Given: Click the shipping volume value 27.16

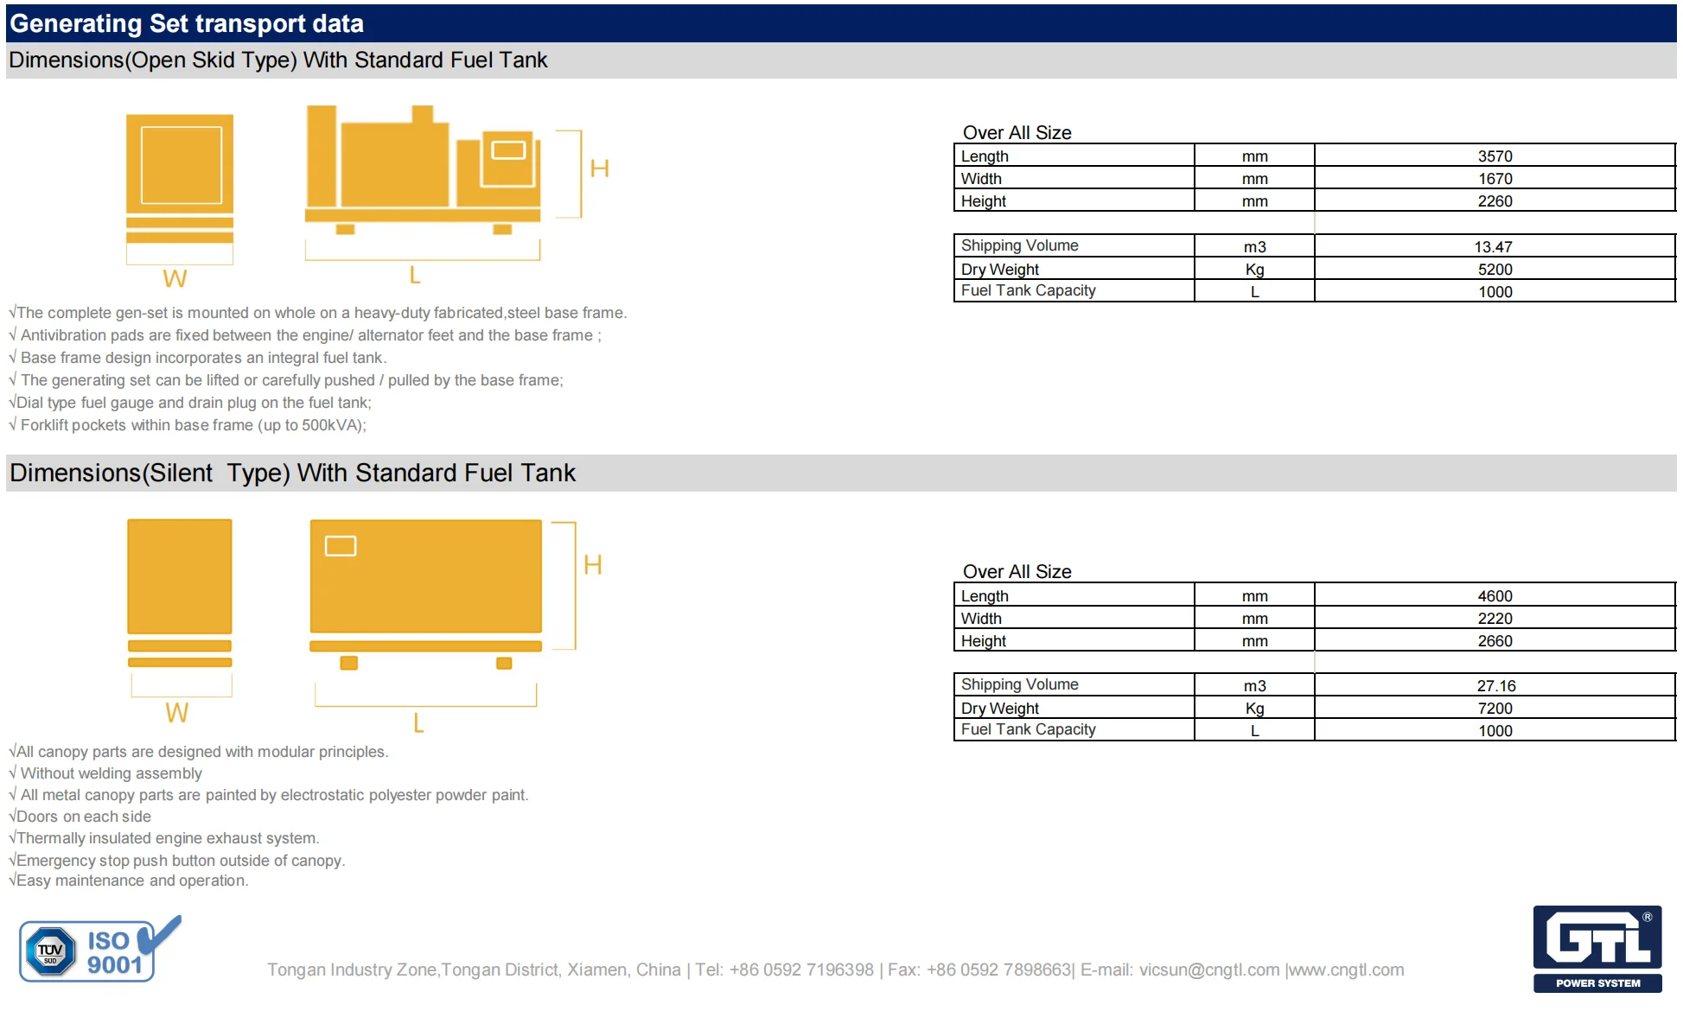Looking at the screenshot, I should click(1495, 686).
